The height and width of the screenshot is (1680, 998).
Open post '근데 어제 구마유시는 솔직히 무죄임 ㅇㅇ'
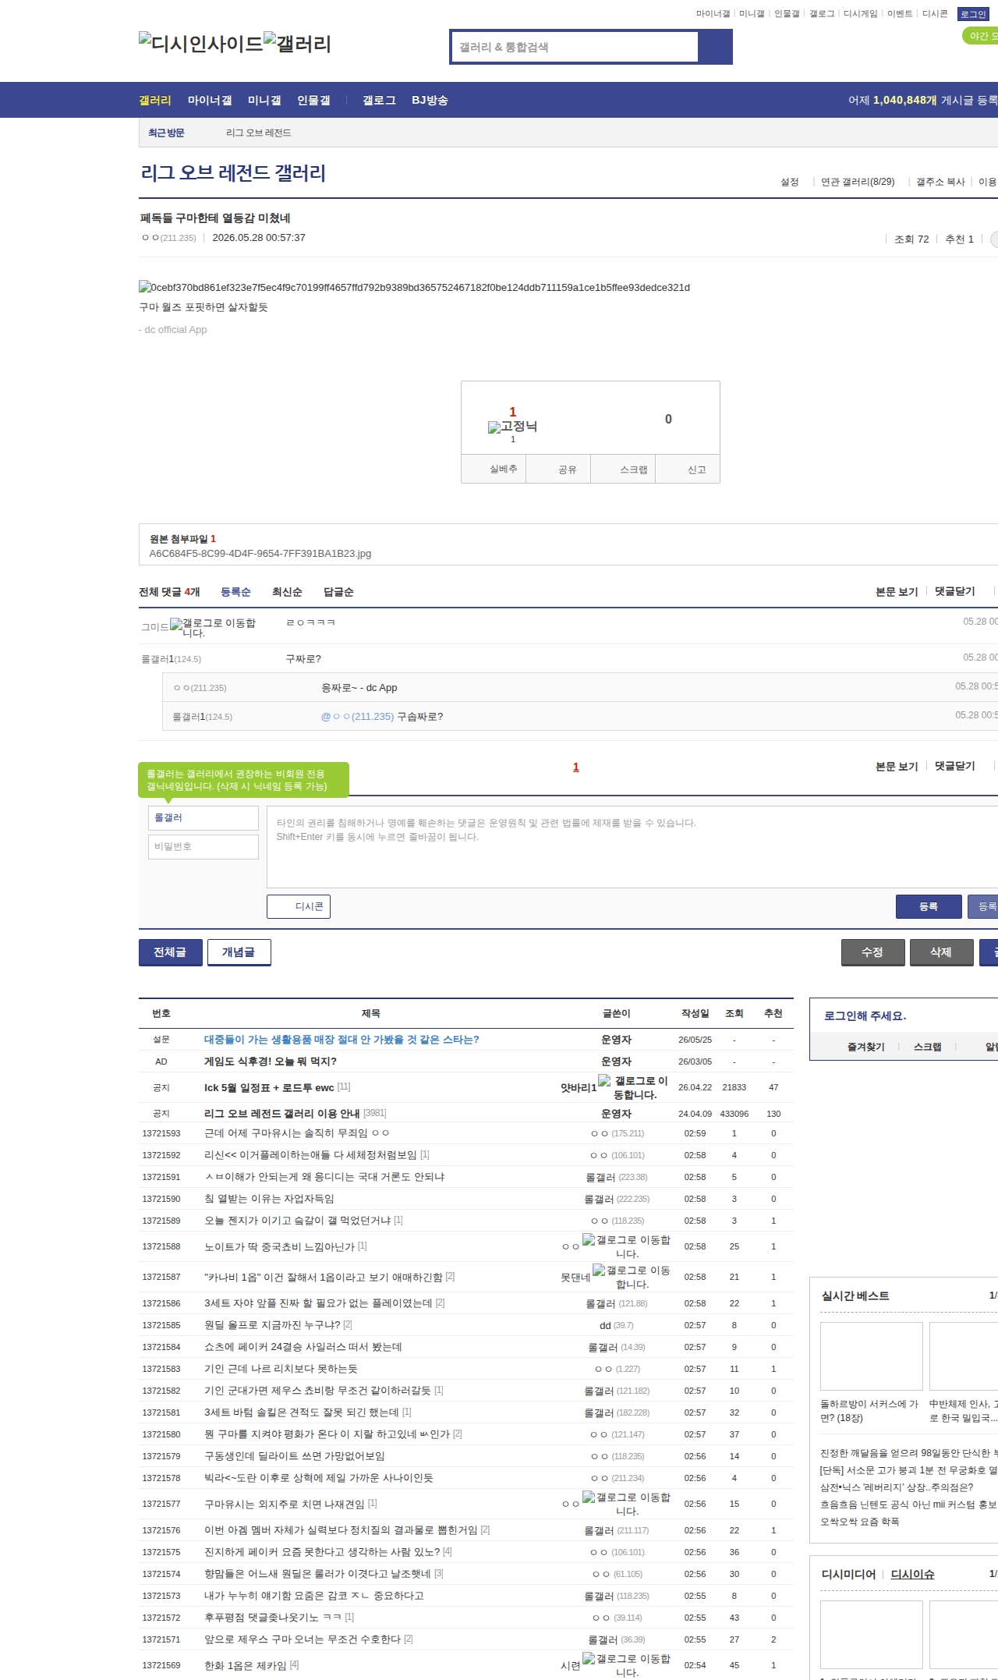pos(296,1133)
